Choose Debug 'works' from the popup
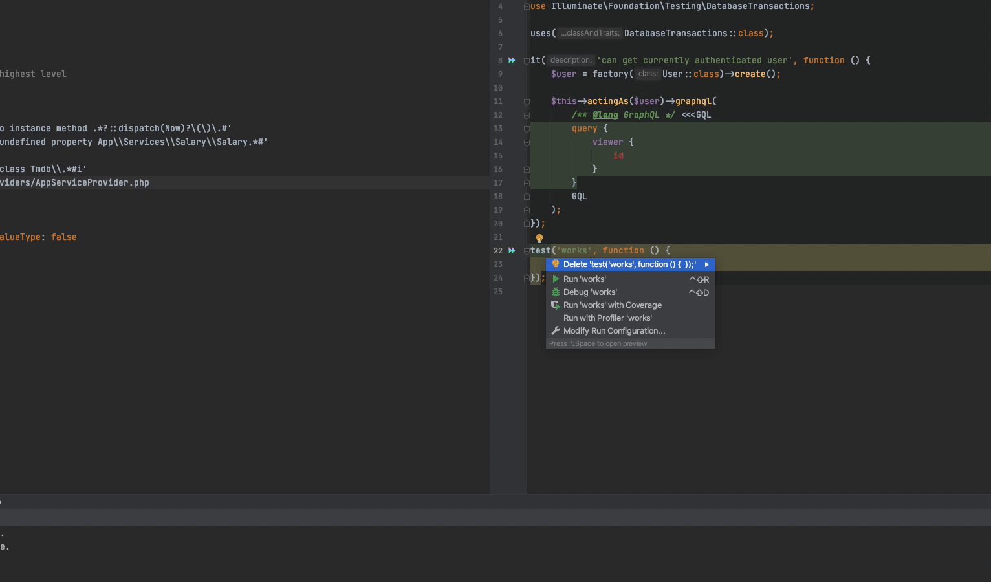 631,292
